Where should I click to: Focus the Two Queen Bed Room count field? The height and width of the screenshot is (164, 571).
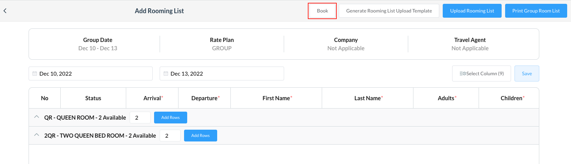pyautogui.click(x=170, y=136)
